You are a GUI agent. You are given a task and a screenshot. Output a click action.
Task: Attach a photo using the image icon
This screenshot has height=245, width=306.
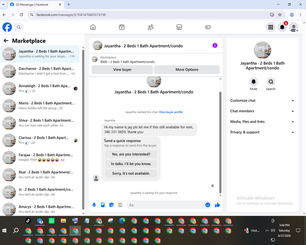point(103,205)
